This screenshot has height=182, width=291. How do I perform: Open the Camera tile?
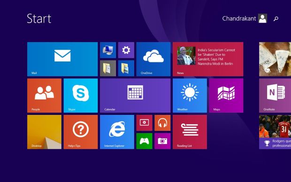click(x=162, y=141)
